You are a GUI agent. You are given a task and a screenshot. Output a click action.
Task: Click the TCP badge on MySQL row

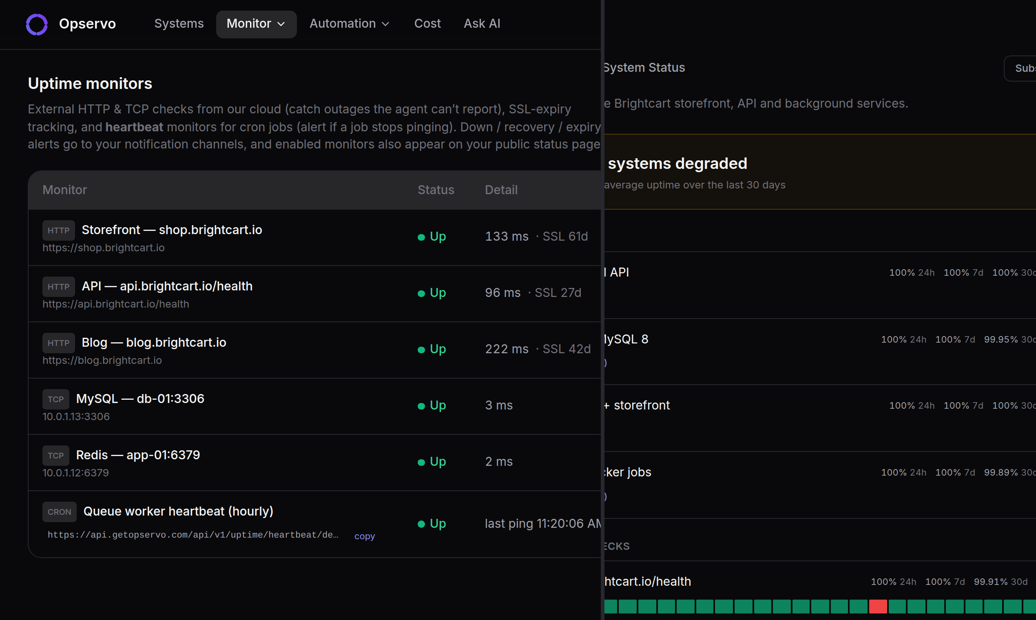[55, 399]
